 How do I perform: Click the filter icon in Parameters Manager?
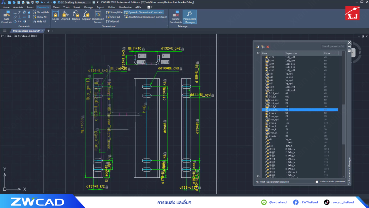[x=258, y=47]
